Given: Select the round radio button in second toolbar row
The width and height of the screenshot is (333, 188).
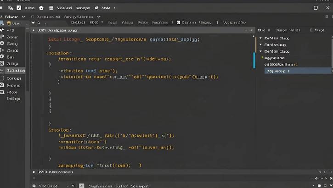Looking at the screenshot, I should pyautogui.click(x=33, y=17).
